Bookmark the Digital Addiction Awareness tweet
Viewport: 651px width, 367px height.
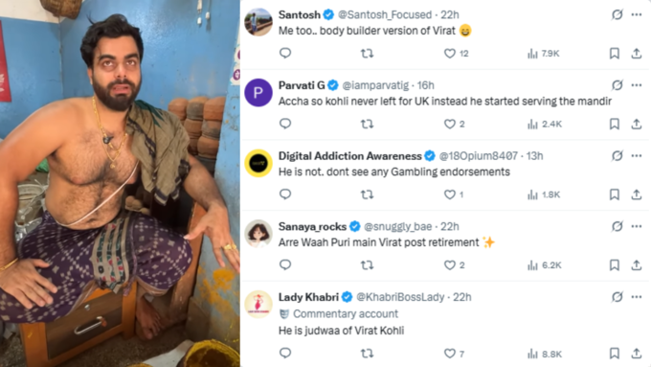point(615,195)
